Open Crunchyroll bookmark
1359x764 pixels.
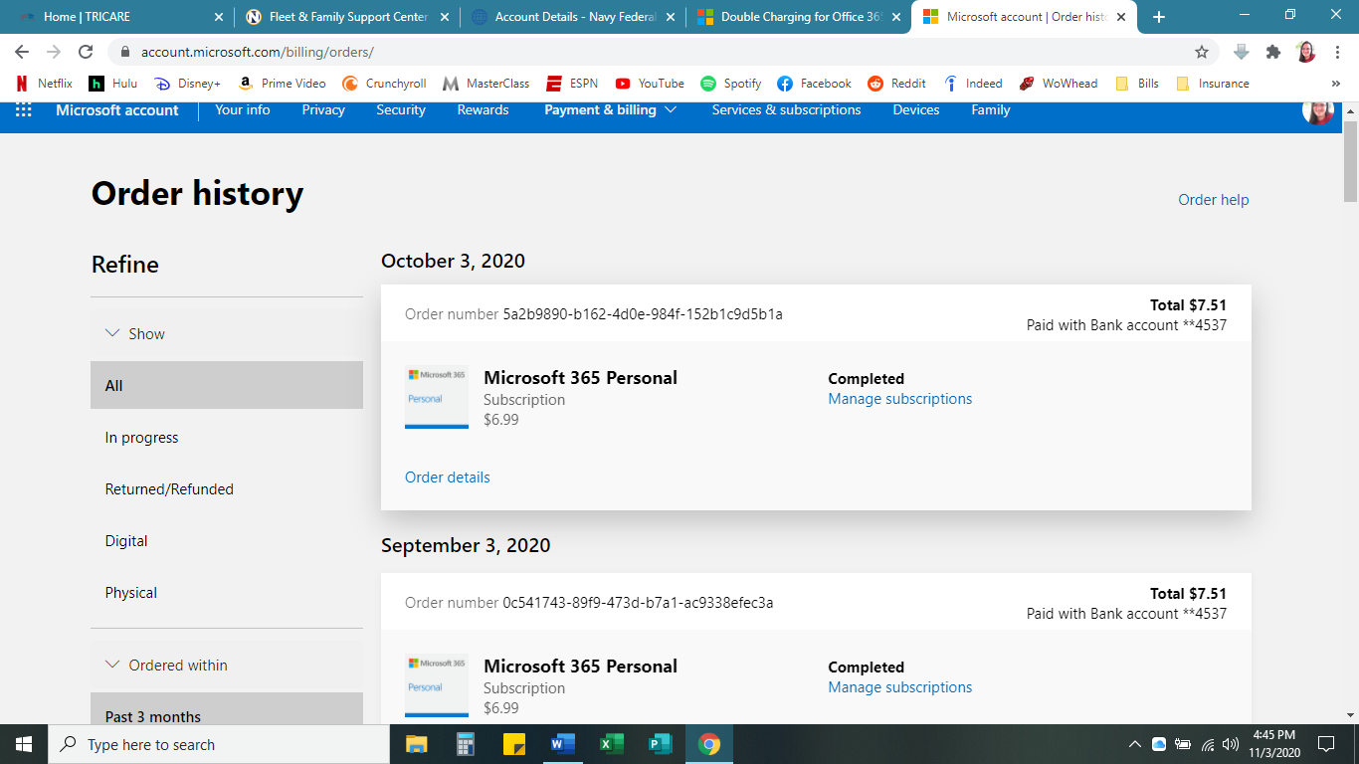pos(384,84)
